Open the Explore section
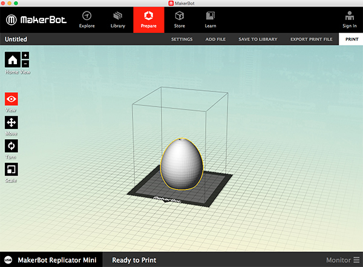 (87, 20)
